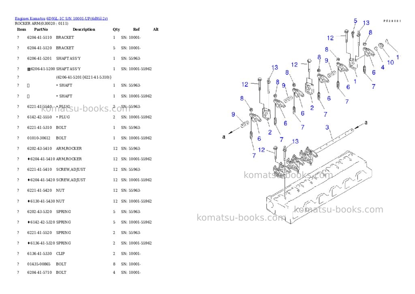Open the 6D95L-1C S/N 10001-UP link
The image size is (415, 294).
point(77,19)
